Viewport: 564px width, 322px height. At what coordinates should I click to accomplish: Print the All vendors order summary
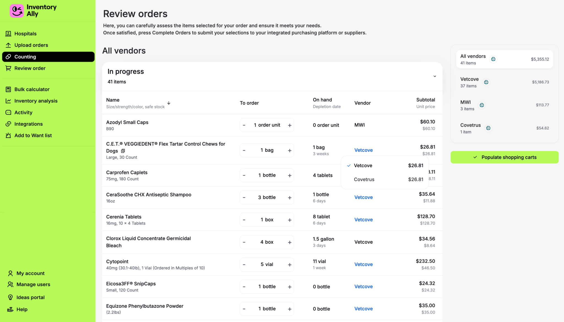[493, 59]
